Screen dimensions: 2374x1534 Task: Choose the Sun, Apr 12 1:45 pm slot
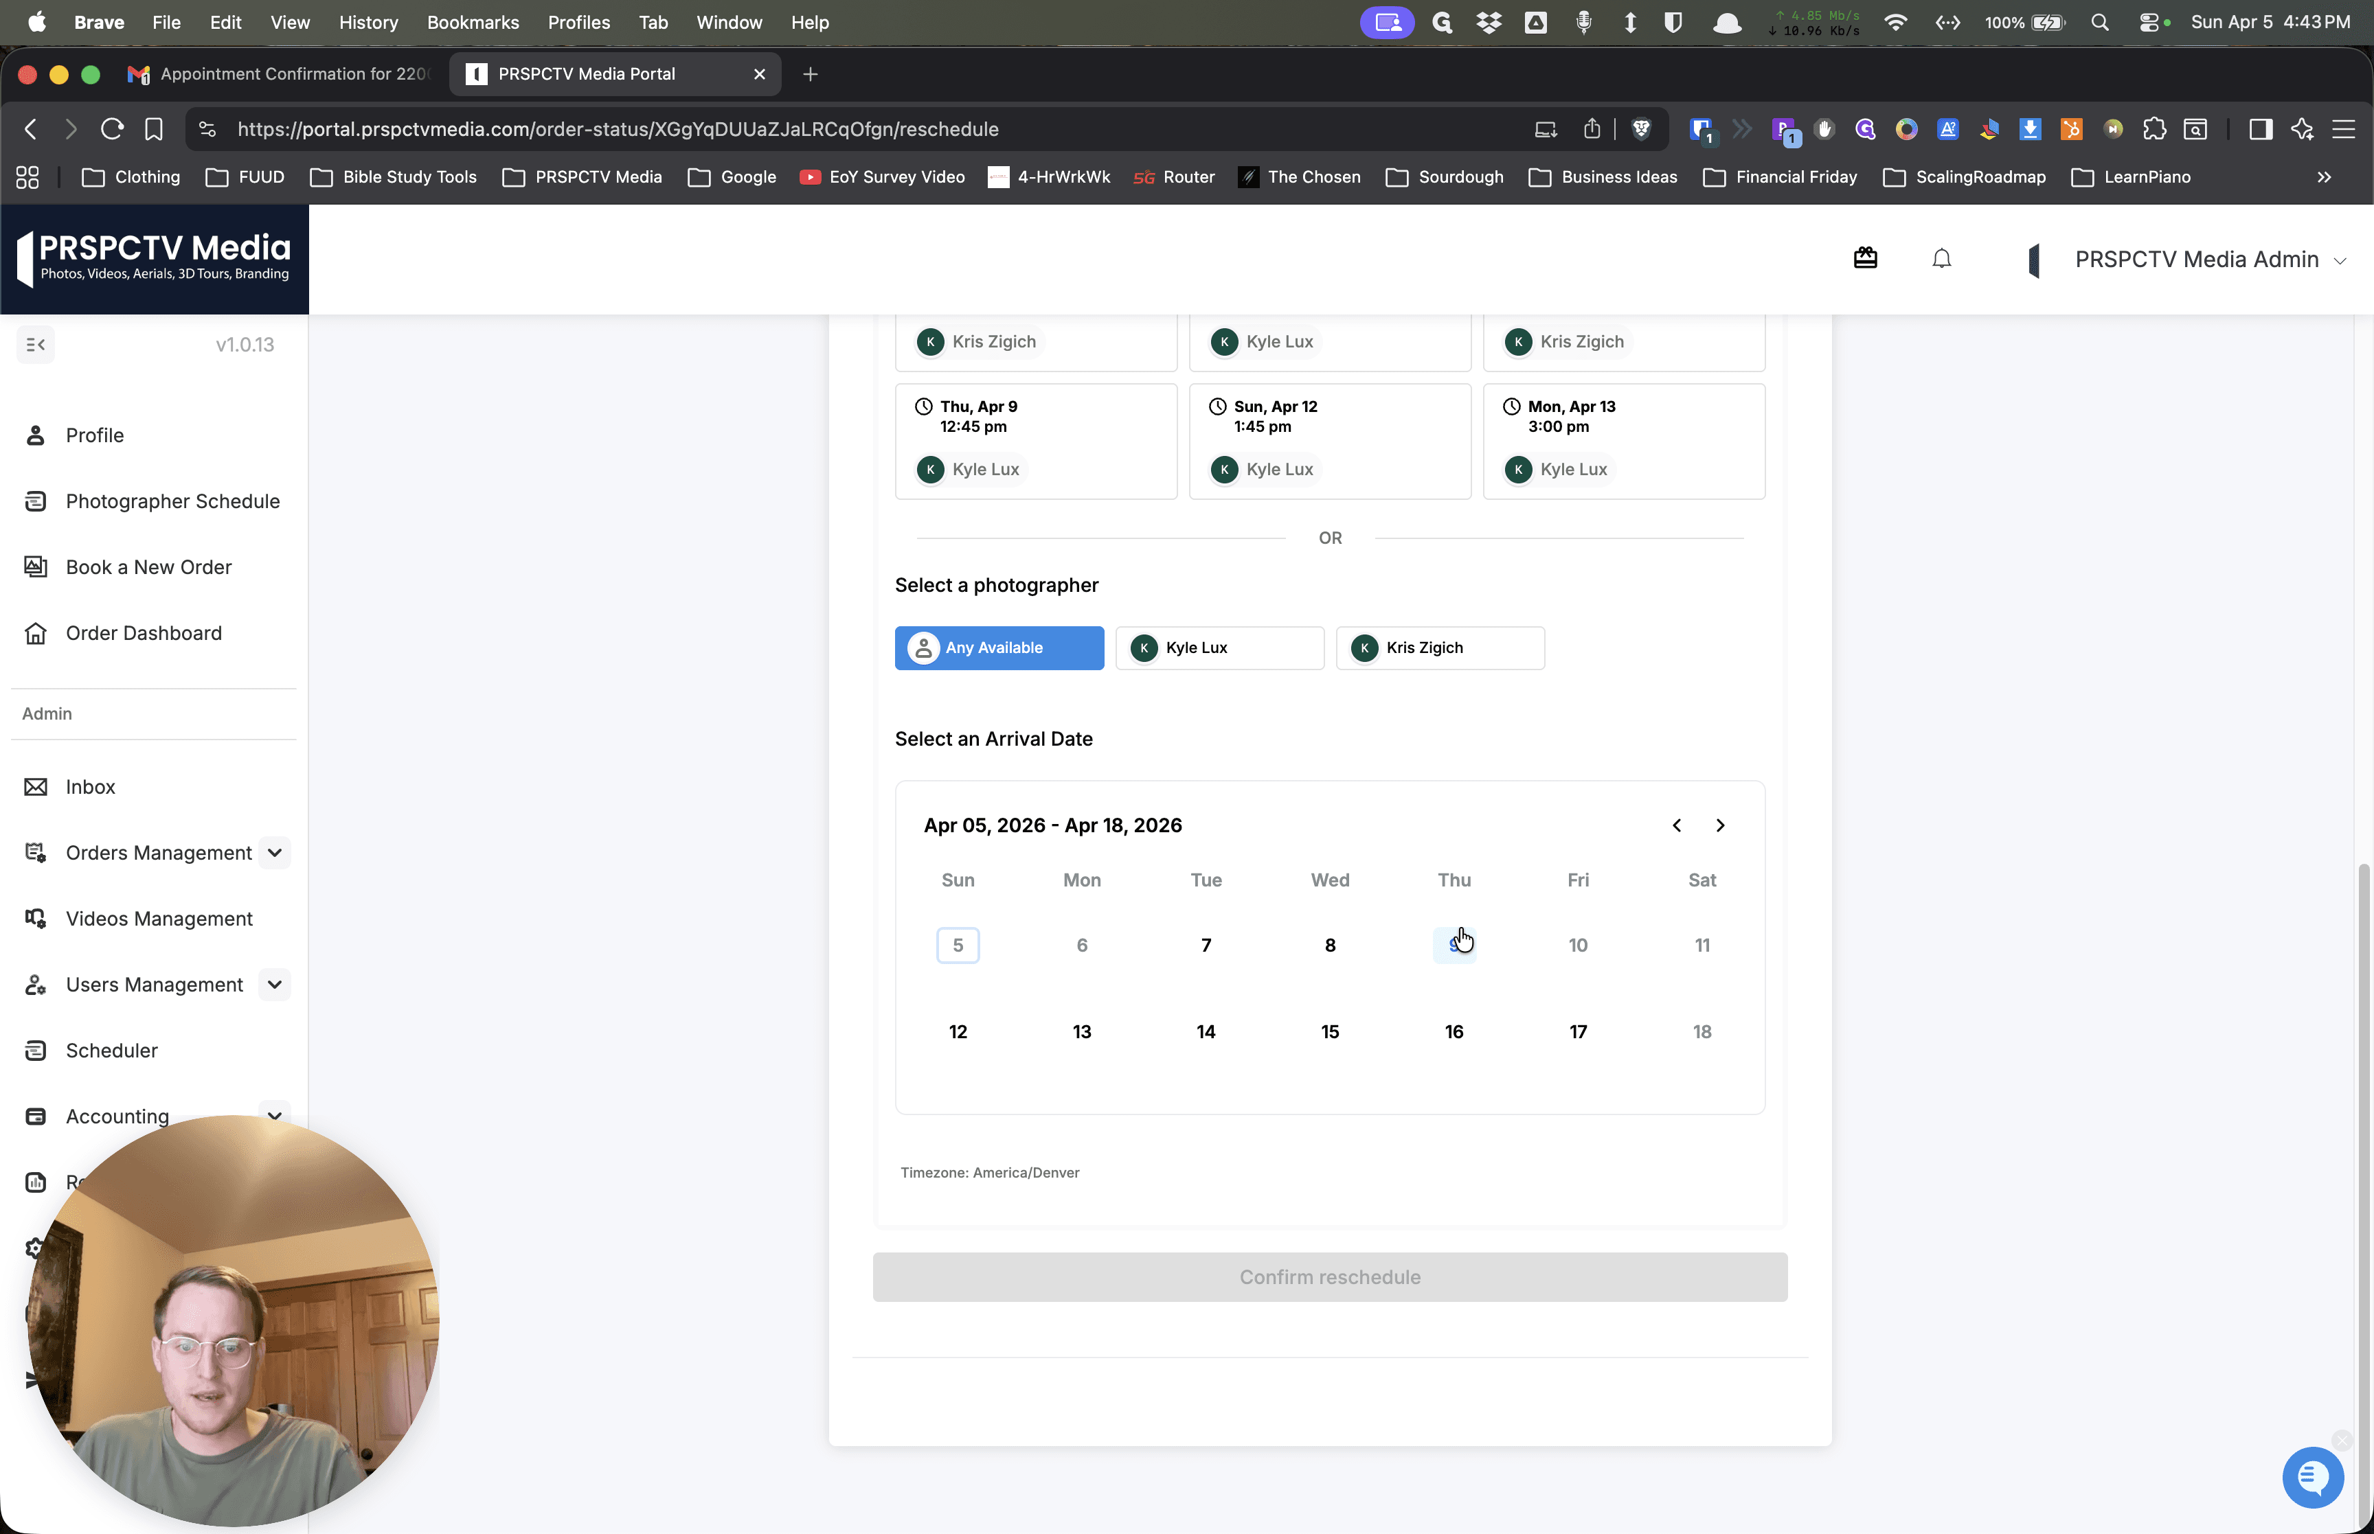[1330, 442]
